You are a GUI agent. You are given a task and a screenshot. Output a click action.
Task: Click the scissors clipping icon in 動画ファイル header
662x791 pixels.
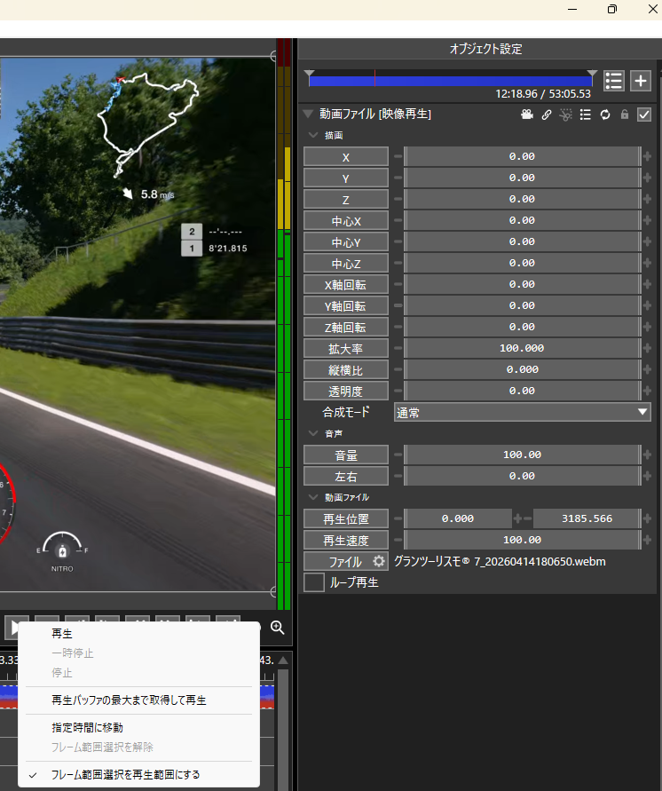click(565, 115)
